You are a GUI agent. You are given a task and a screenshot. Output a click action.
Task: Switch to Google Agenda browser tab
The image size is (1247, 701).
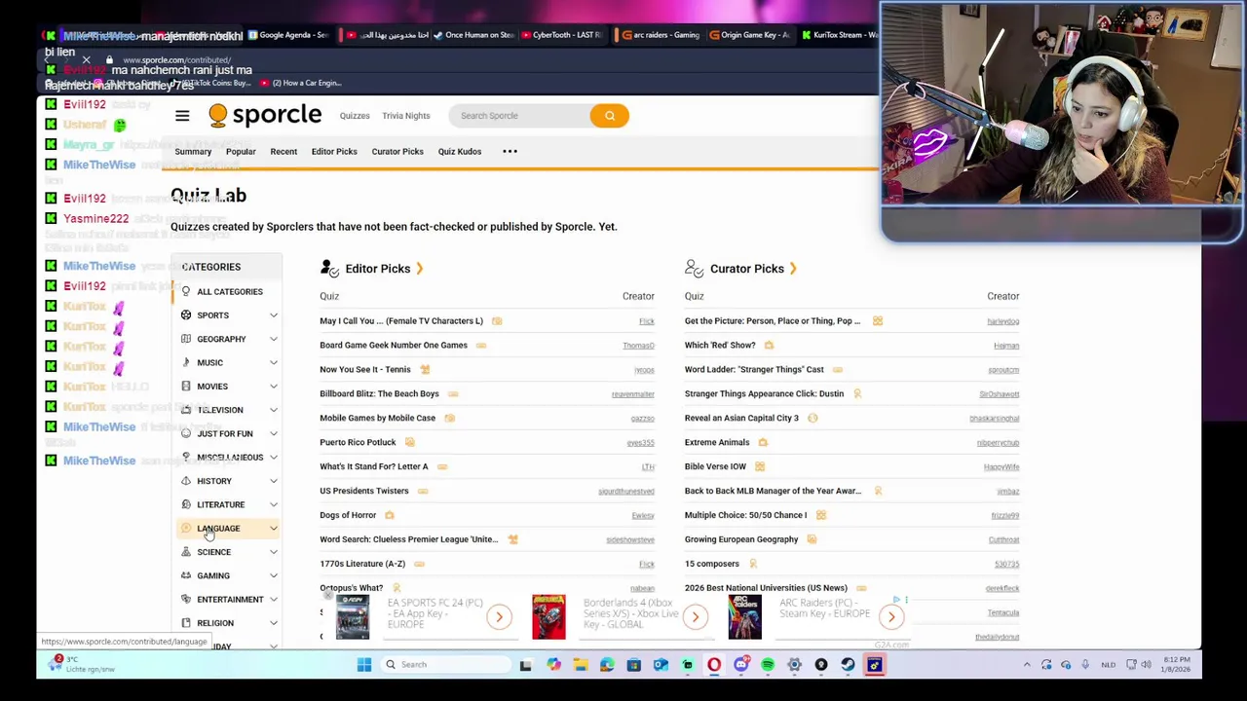click(288, 35)
